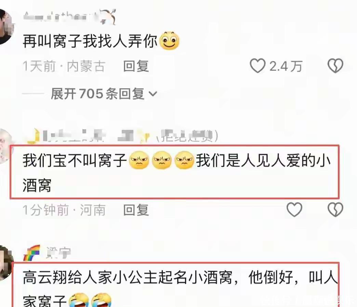Open the first commenter's blurred username
357x307 pixels.
[x=62, y=16]
